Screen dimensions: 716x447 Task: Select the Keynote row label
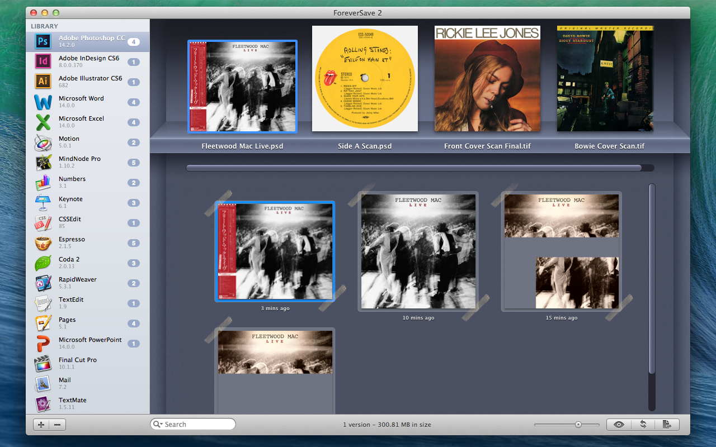pos(70,199)
